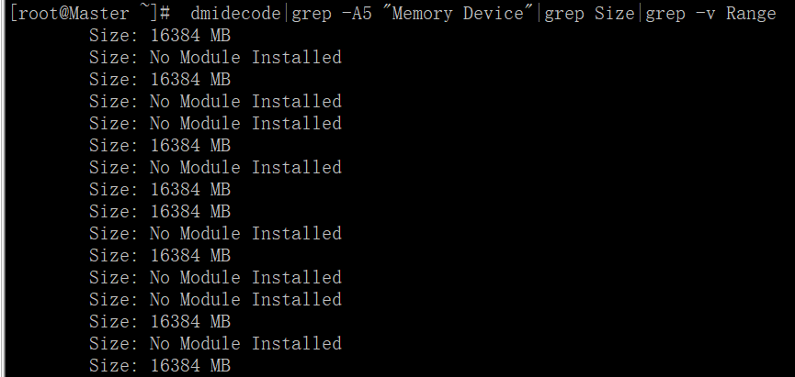The height and width of the screenshot is (377, 795).
Task: Click the second "Size: 16384 MB" output line
Action: [x=160, y=80]
